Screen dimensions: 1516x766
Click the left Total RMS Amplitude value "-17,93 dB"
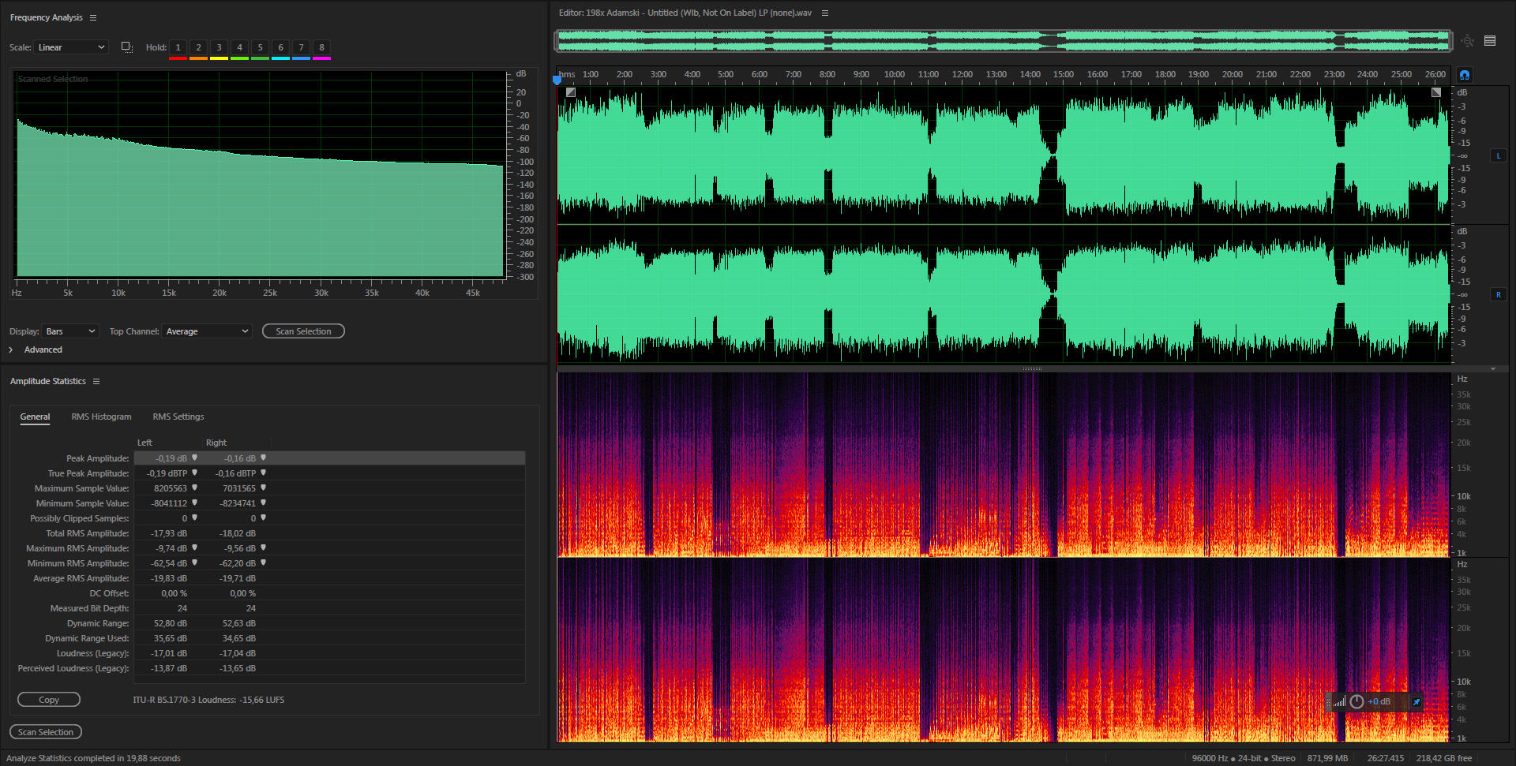coord(169,533)
